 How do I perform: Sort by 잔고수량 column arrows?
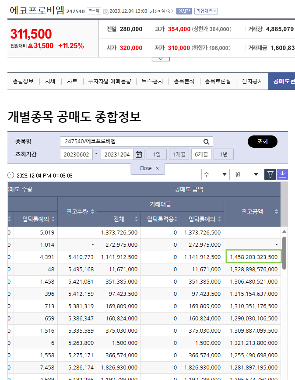(x=92, y=211)
